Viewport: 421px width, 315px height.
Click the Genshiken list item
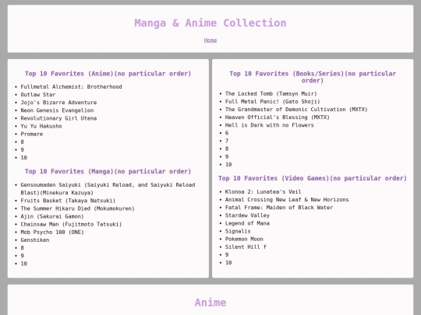click(35, 240)
